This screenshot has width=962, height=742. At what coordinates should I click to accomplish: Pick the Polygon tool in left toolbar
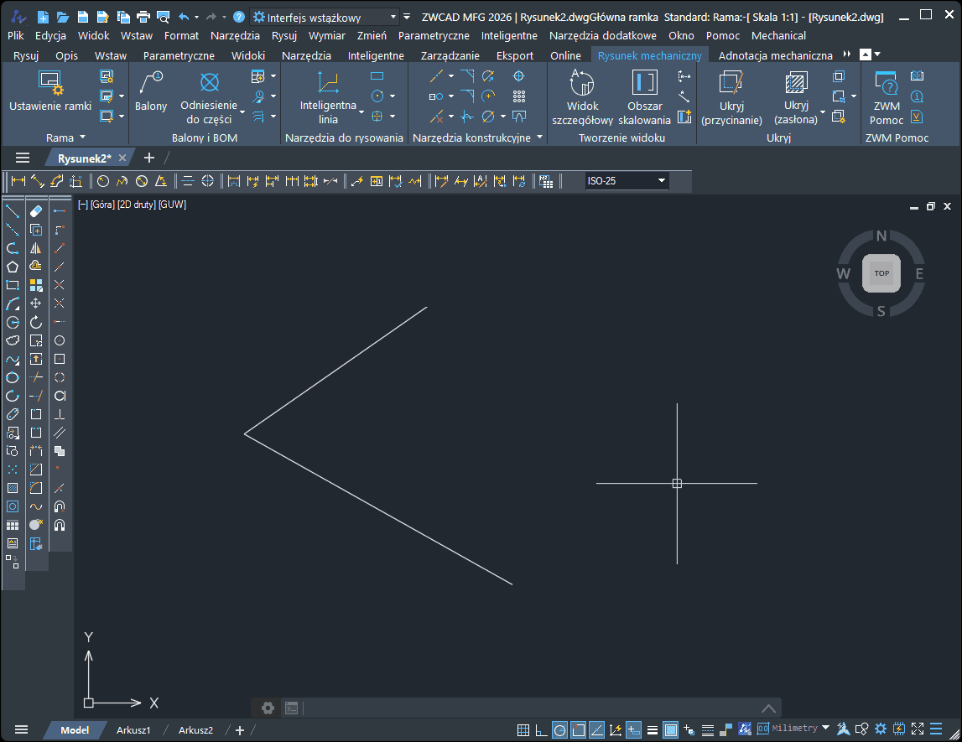[x=13, y=267]
